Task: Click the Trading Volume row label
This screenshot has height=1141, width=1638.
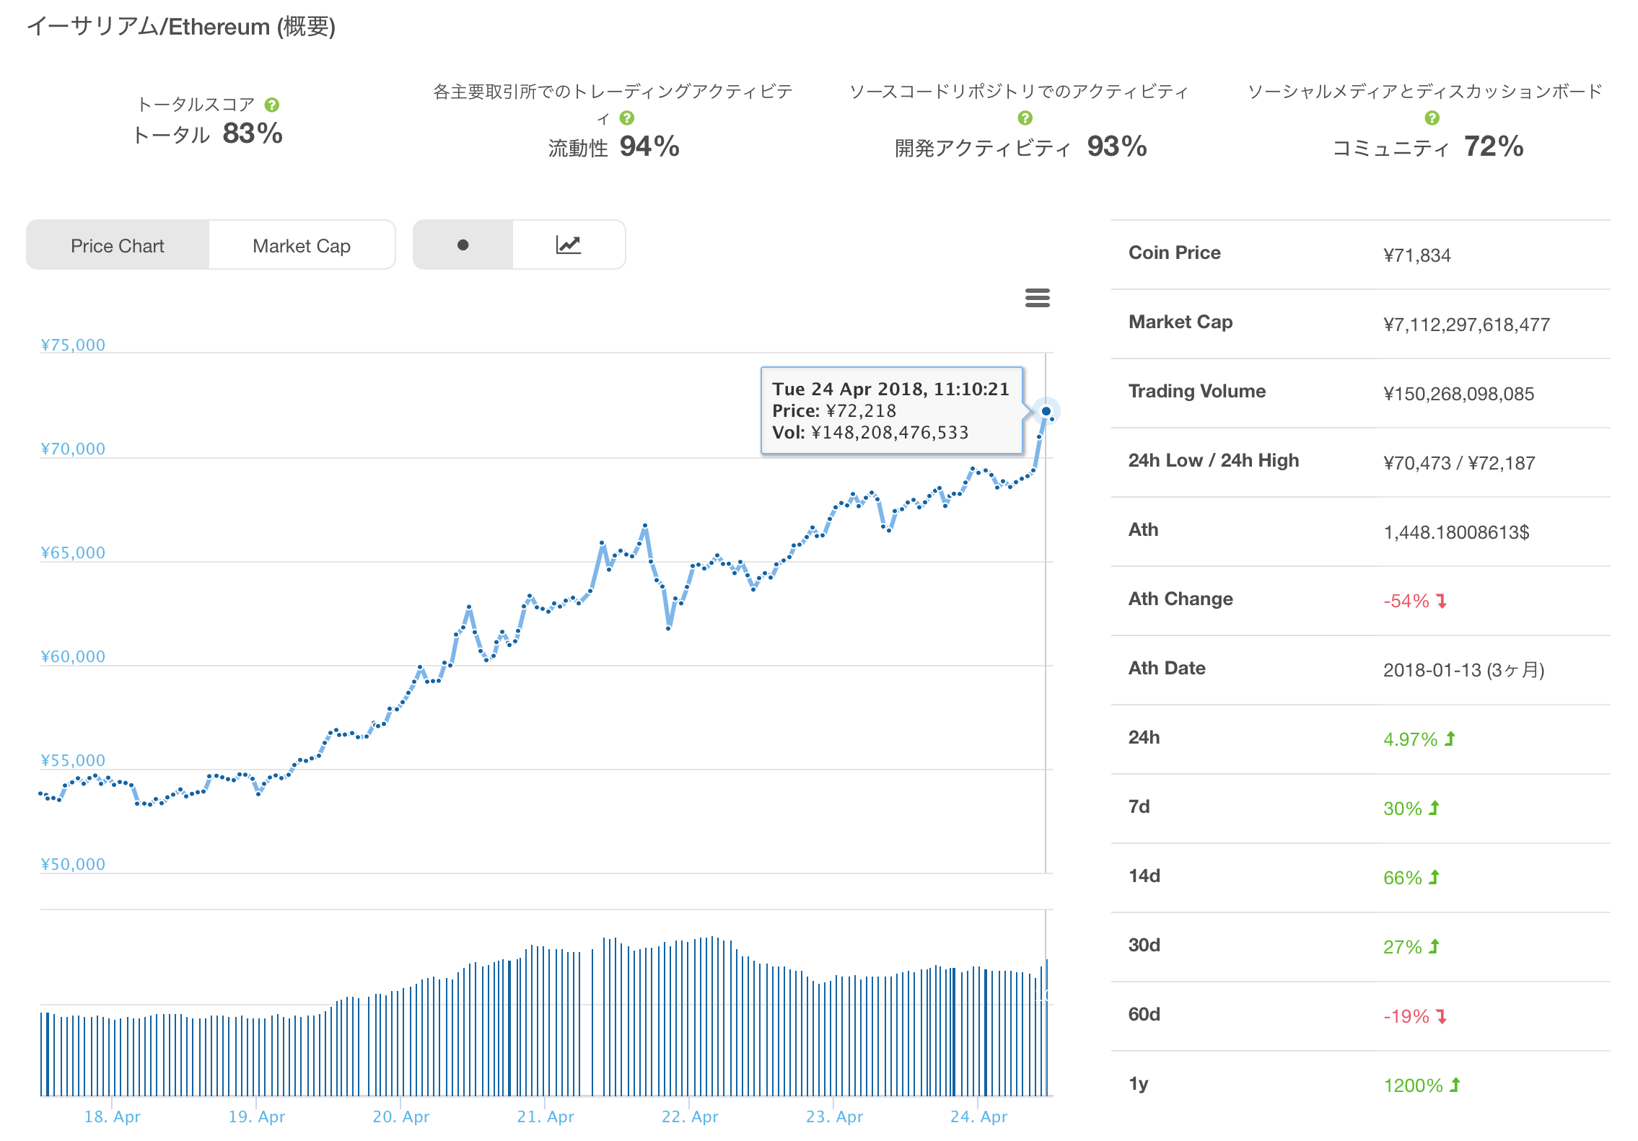Action: click(1197, 391)
